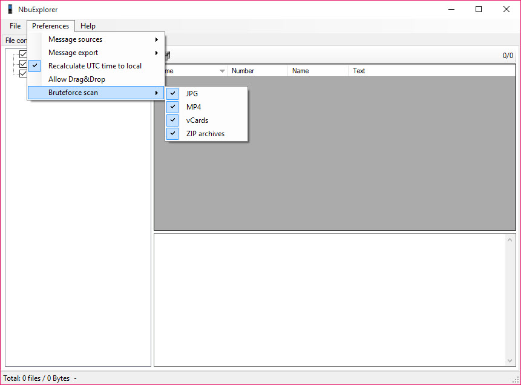
Task: Toggle the JPG bruteforce scan option
Action: [x=192, y=94]
